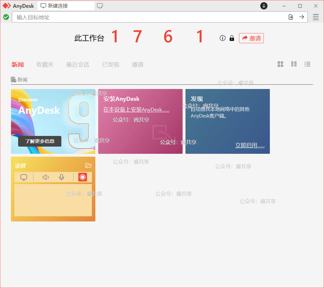The image size is (324, 288).
Task: Close the AnyDesk window
Action: tap(316, 6)
